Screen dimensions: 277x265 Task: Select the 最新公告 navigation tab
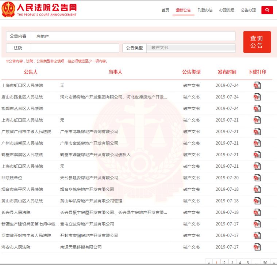(183, 10)
